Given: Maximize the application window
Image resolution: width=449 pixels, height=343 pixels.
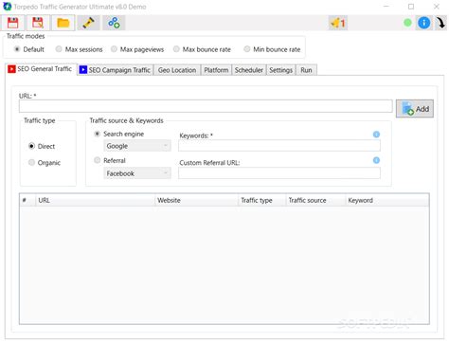Looking at the screenshot, I should click(x=411, y=7).
